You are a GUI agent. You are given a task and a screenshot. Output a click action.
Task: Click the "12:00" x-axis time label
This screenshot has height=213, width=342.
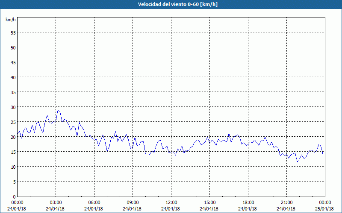tap(171, 203)
